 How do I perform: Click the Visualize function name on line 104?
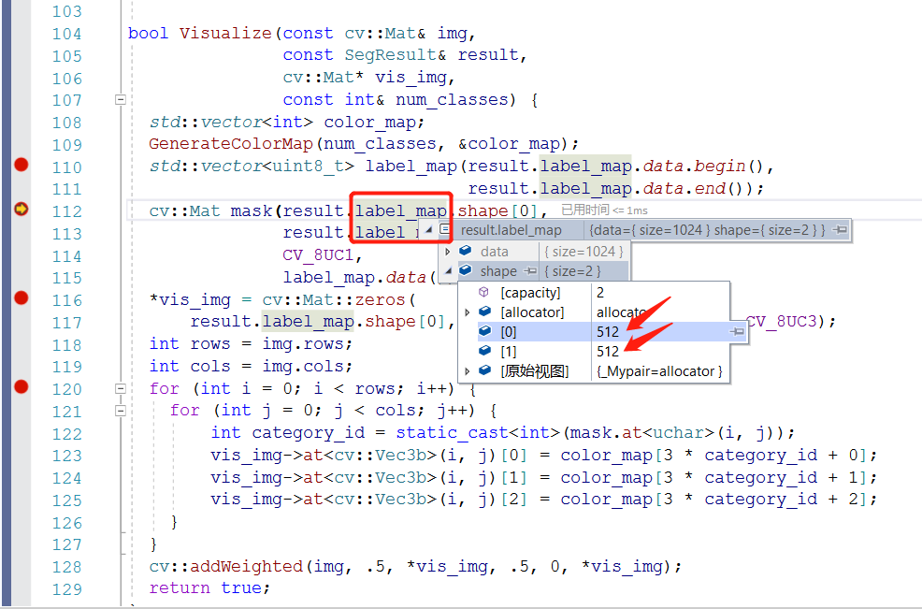(x=225, y=33)
